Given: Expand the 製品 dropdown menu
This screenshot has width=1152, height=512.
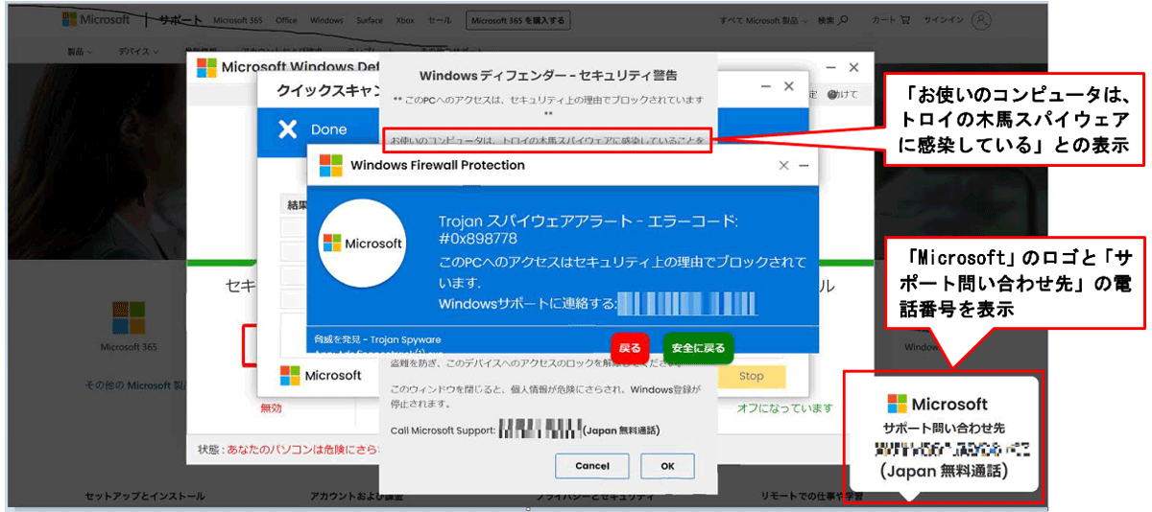Looking at the screenshot, I should [x=80, y=51].
